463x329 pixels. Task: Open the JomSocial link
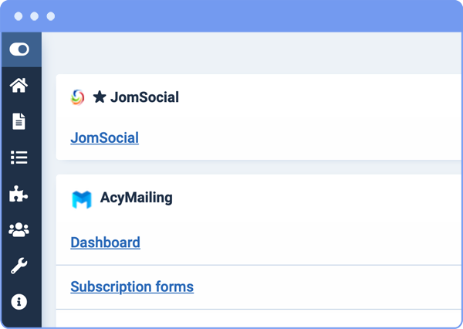[104, 137]
